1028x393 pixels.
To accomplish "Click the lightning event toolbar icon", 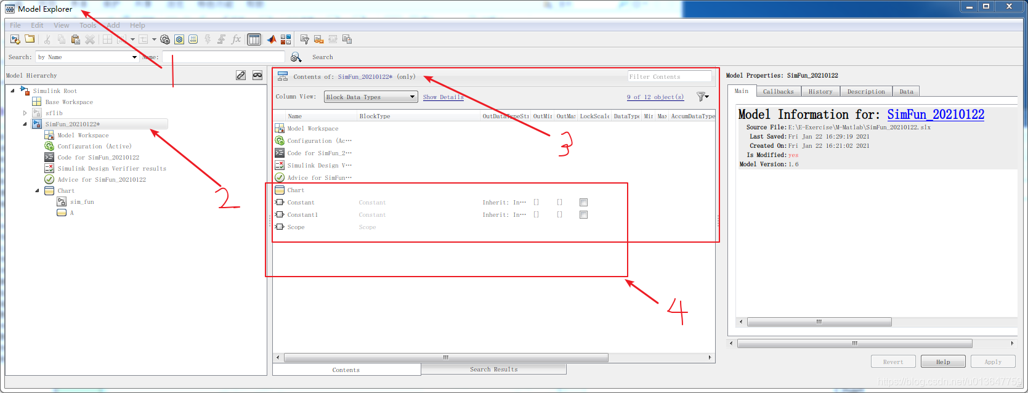I will [208, 39].
